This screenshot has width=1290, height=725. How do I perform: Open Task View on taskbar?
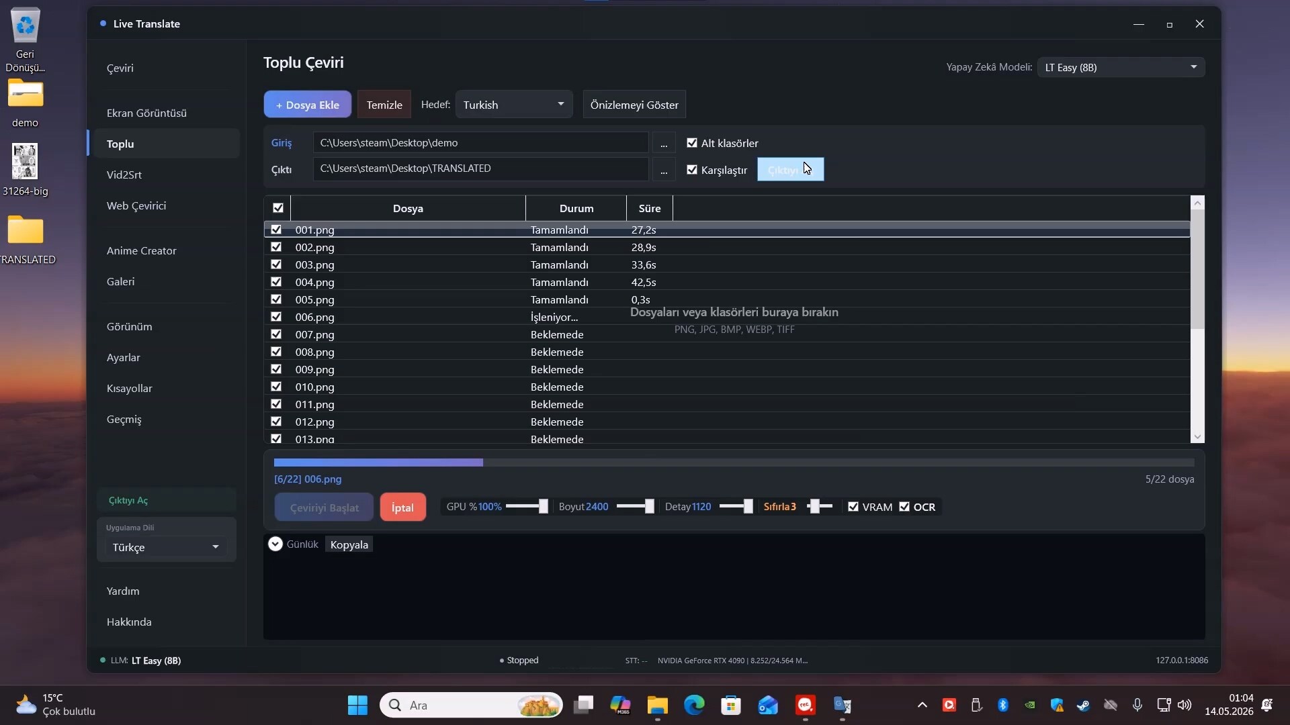click(x=583, y=705)
